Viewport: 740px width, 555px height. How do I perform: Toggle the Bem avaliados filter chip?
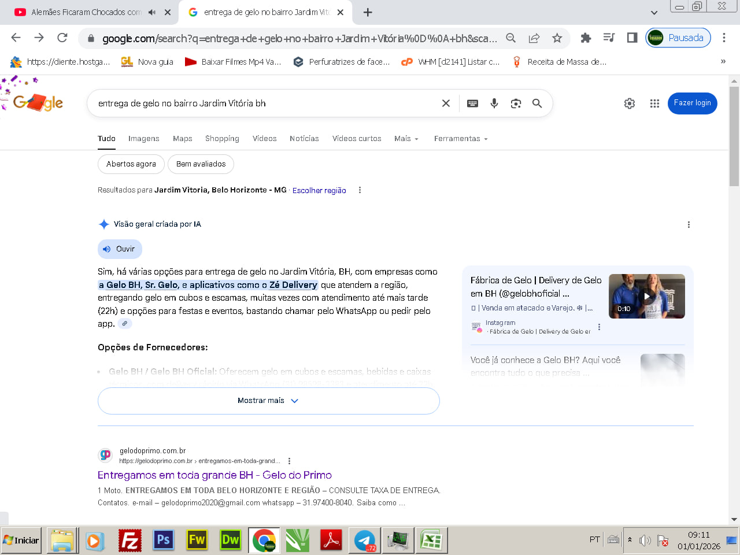tap(201, 164)
